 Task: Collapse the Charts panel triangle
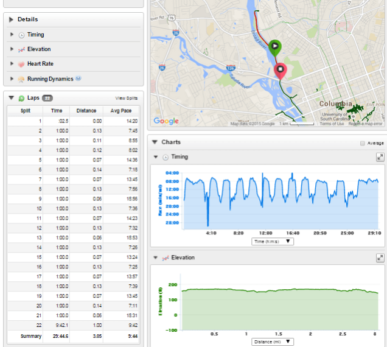coord(155,142)
